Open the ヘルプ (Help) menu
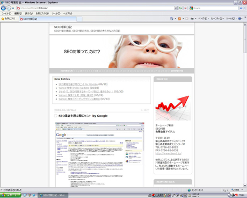The width and height of the screenshot is (247, 198). click(68, 13)
